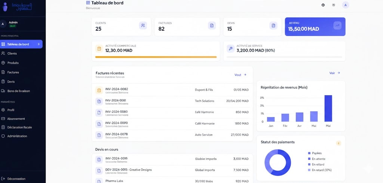The width and height of the screenshot is (383, 183).
Task: Click the Activité commerciale orange progress bar
Action: point(156,57)
